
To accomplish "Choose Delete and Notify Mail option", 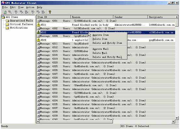I will (107, 57).
